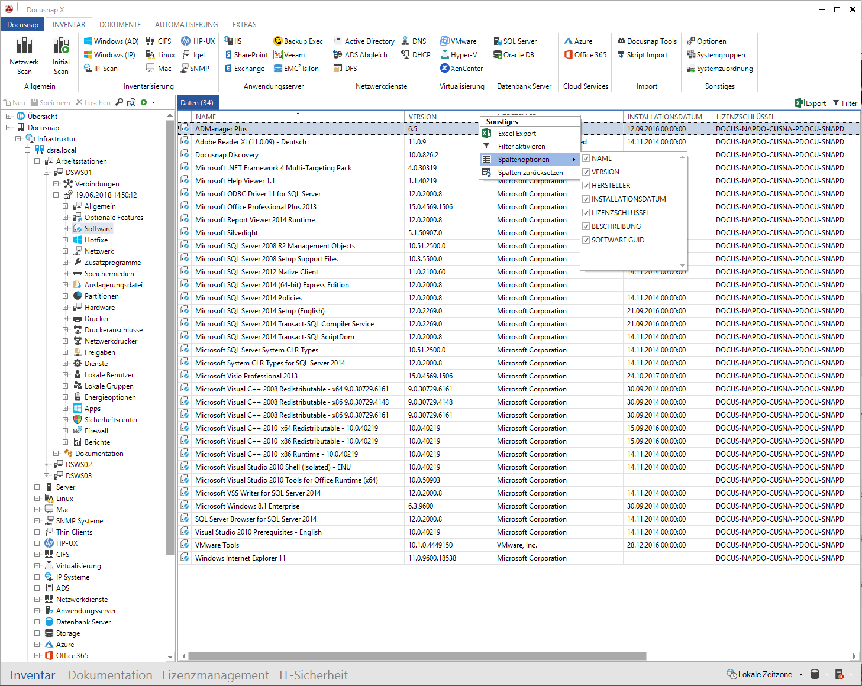Click the horizontal scrollbar of the data table

pos(417,656)
